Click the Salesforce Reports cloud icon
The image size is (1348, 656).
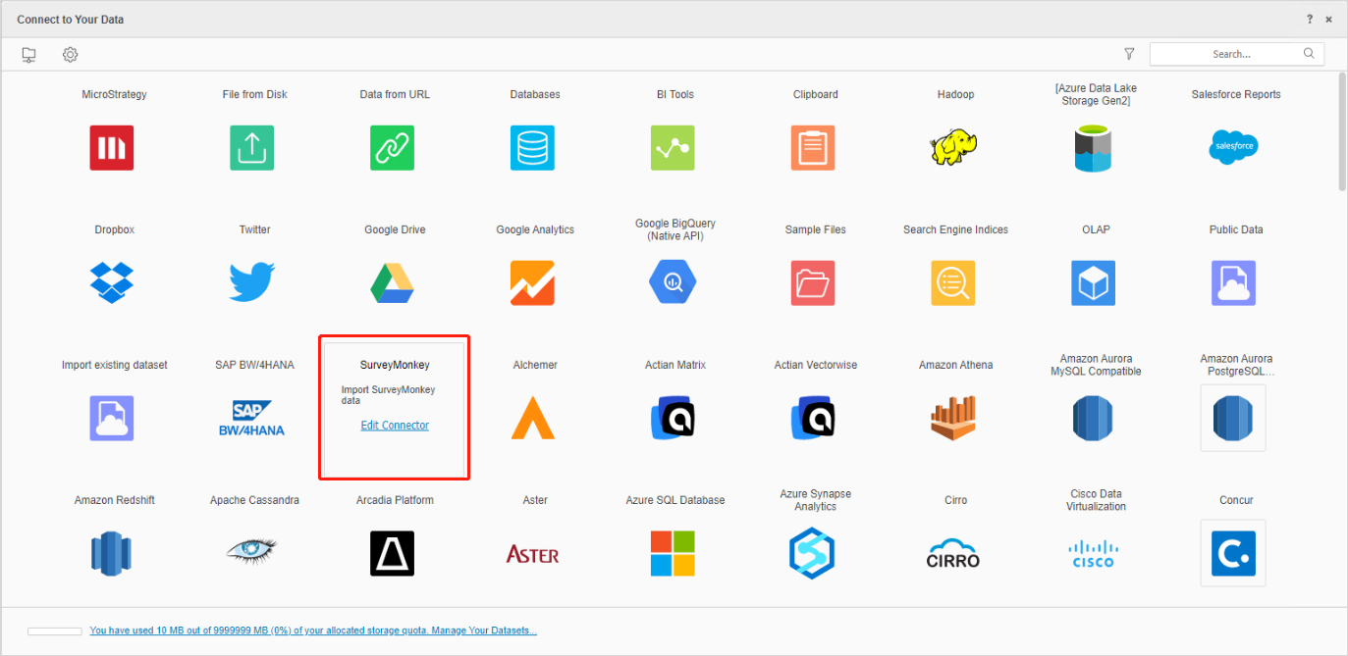(1234, 147)
